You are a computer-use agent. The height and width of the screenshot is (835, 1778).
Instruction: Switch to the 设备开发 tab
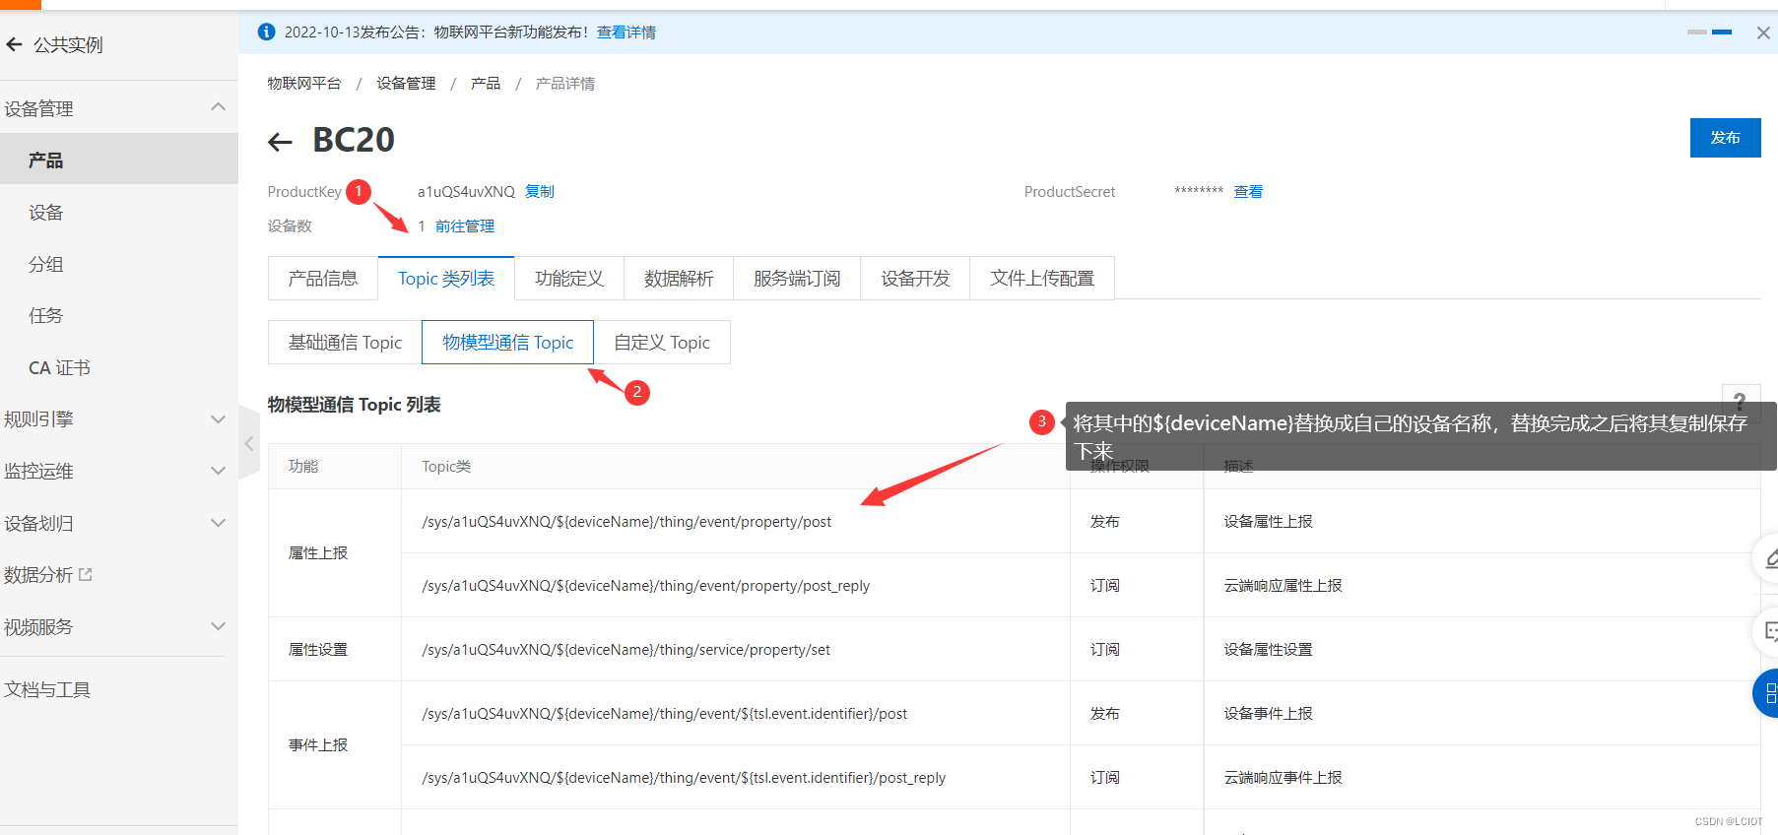pyautogui.click(x=915, y=279)
